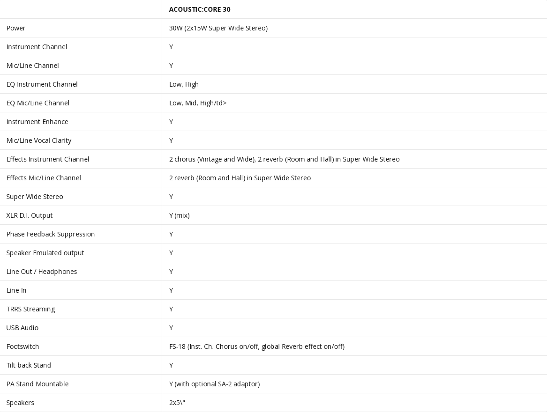This screenshot has height=413, width=547.
Task: Click the Speakers value 2x5
Action: point(177,403)
